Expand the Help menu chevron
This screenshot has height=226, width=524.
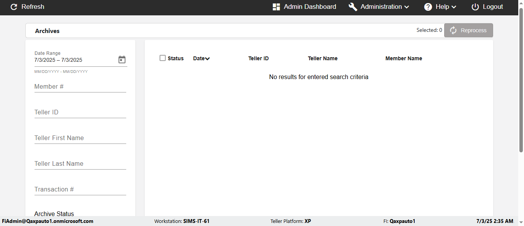click(x=453, y=7)
